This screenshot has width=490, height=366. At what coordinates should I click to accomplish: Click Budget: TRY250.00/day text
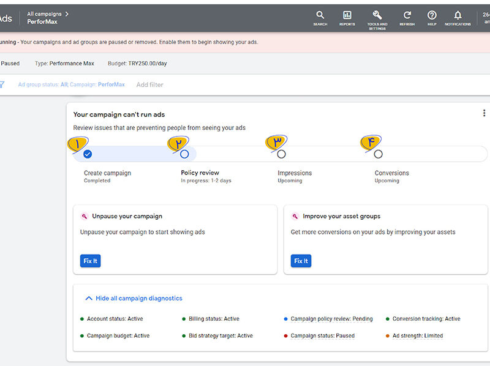point(137,64)
